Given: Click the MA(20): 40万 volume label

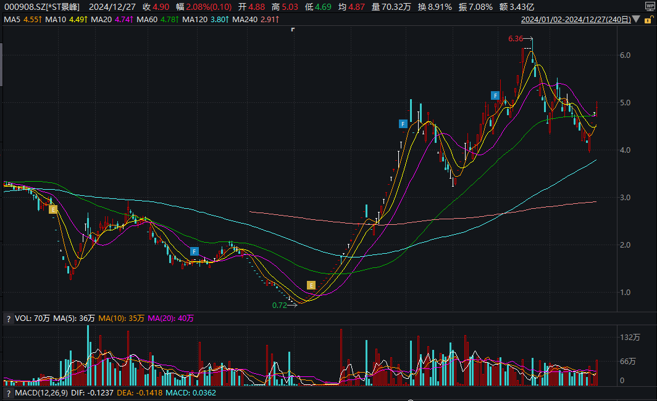Looking at the screenshot, I should pyautogui.click(x=170, y=318).
